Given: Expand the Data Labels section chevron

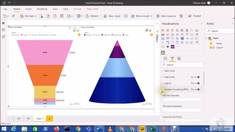Looking at the screenshot, I should (x=162, y=77).
